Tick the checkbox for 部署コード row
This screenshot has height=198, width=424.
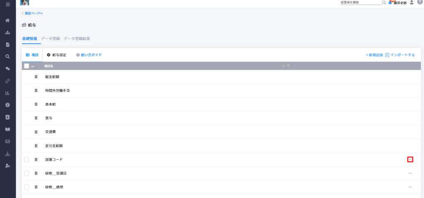click(26, 159)
